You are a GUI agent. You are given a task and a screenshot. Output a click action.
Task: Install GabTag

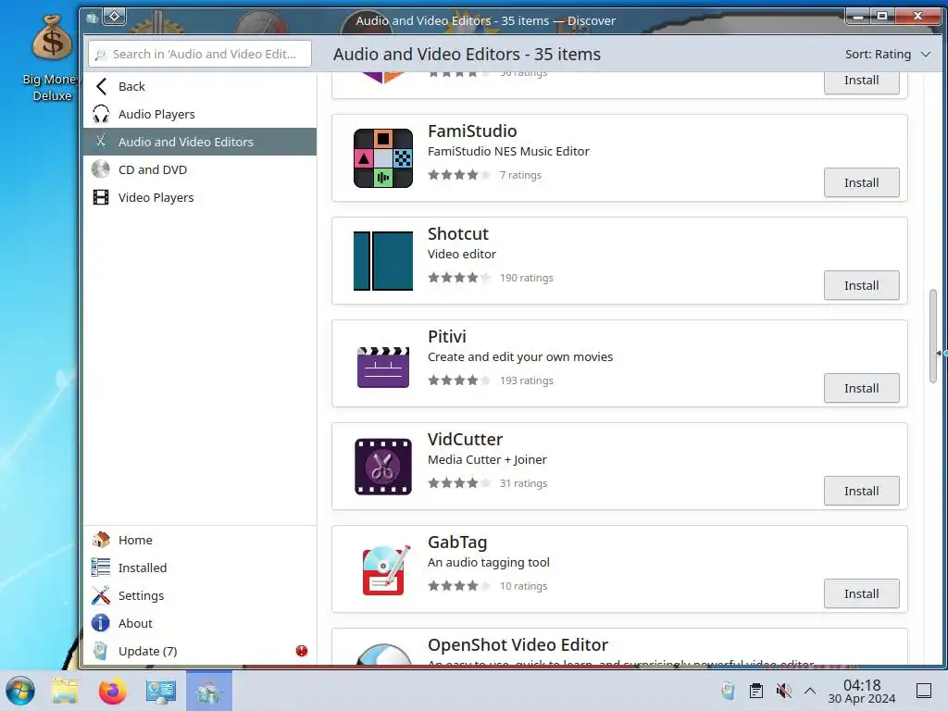(861, 593)
